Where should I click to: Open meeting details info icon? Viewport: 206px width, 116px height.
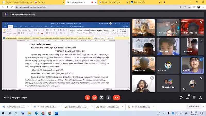(x=181, y=98)
